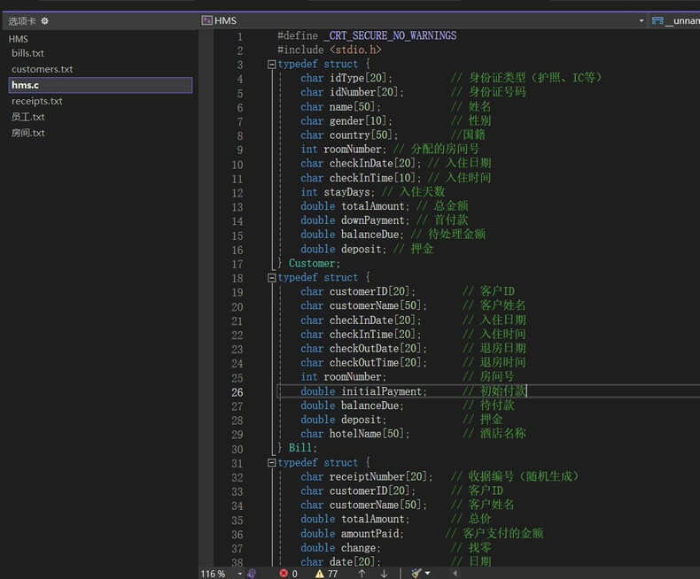Collapse the Customer struct code block

(x=271, y=65)
